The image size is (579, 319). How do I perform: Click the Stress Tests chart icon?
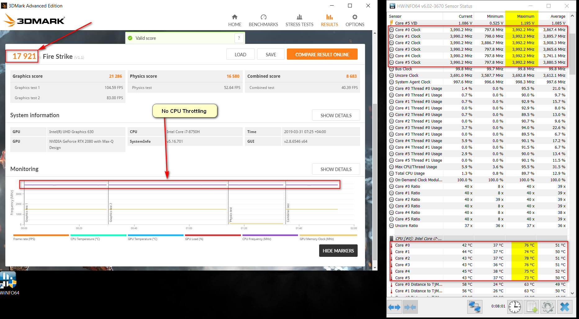click(300, 17)
